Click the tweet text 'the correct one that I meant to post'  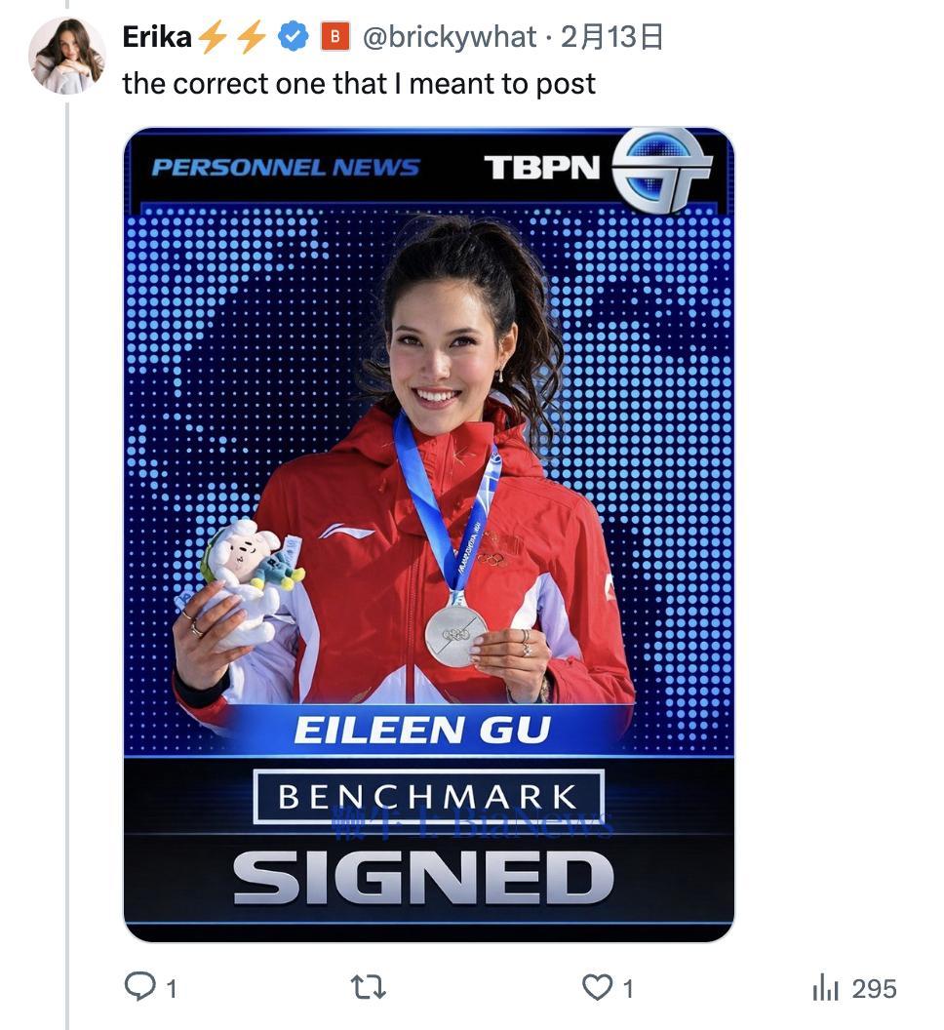[x=358, y=84]
